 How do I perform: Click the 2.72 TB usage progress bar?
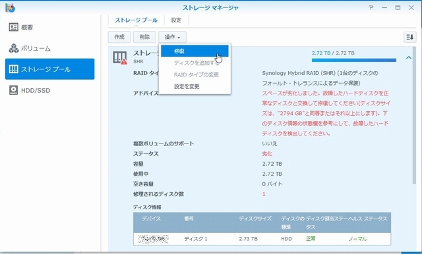353,60
